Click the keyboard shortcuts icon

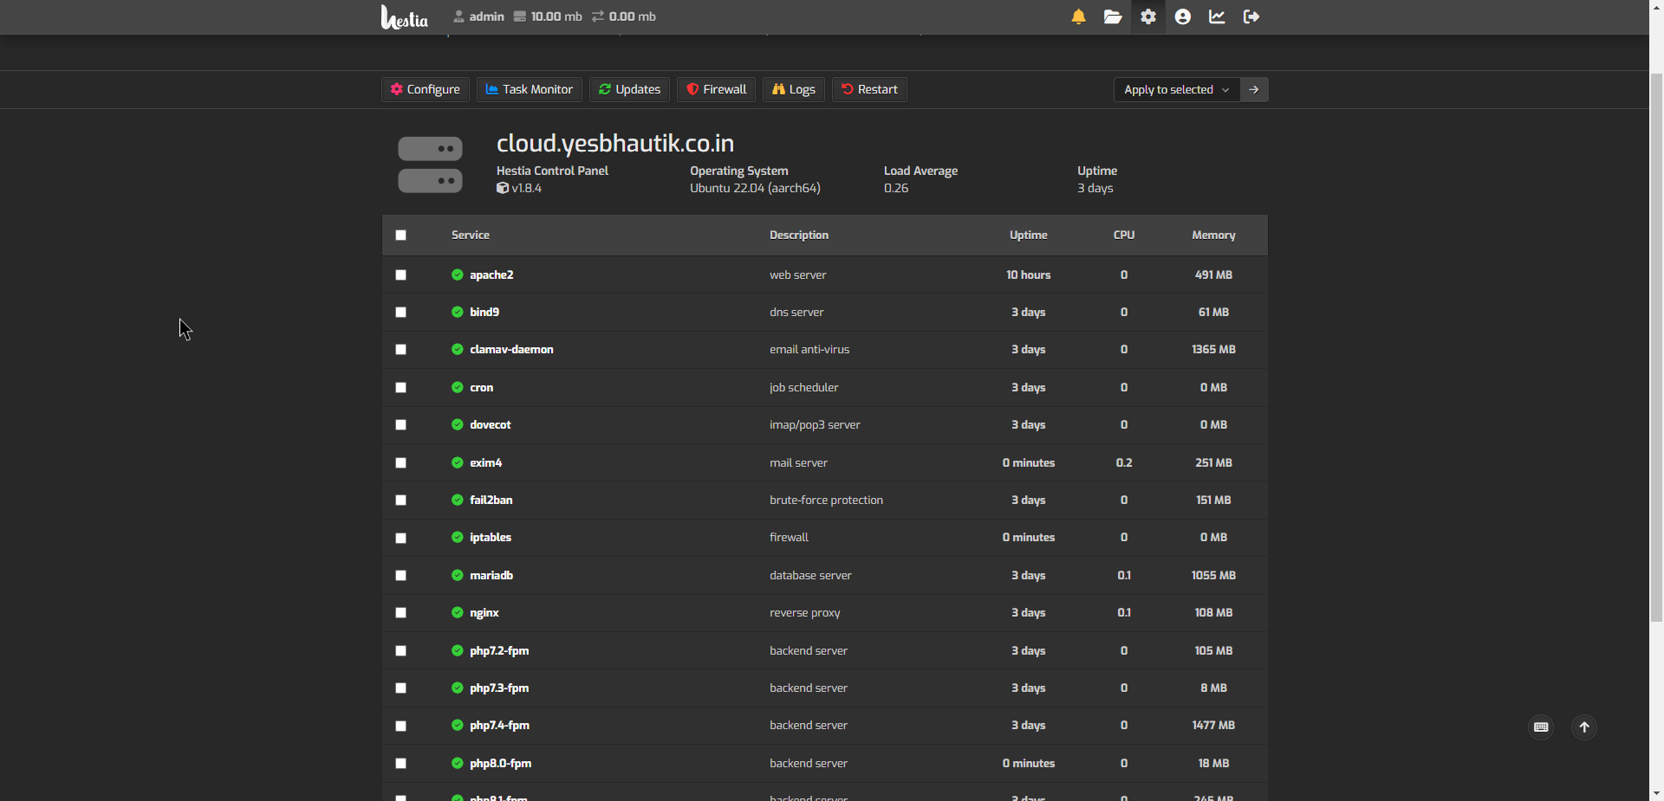click(x=1541, y=727)
